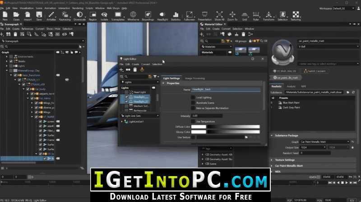Screen dimensions: 361x202
Task: Enable the Headlight toolbar icon
Action: pyautogui.click(x=162, y=16)
